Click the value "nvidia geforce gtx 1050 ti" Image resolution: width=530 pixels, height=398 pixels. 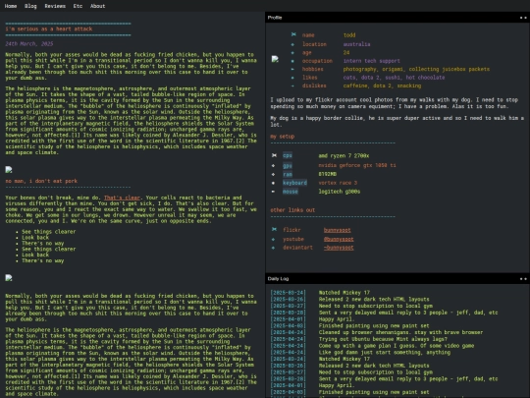coord(357,165)
